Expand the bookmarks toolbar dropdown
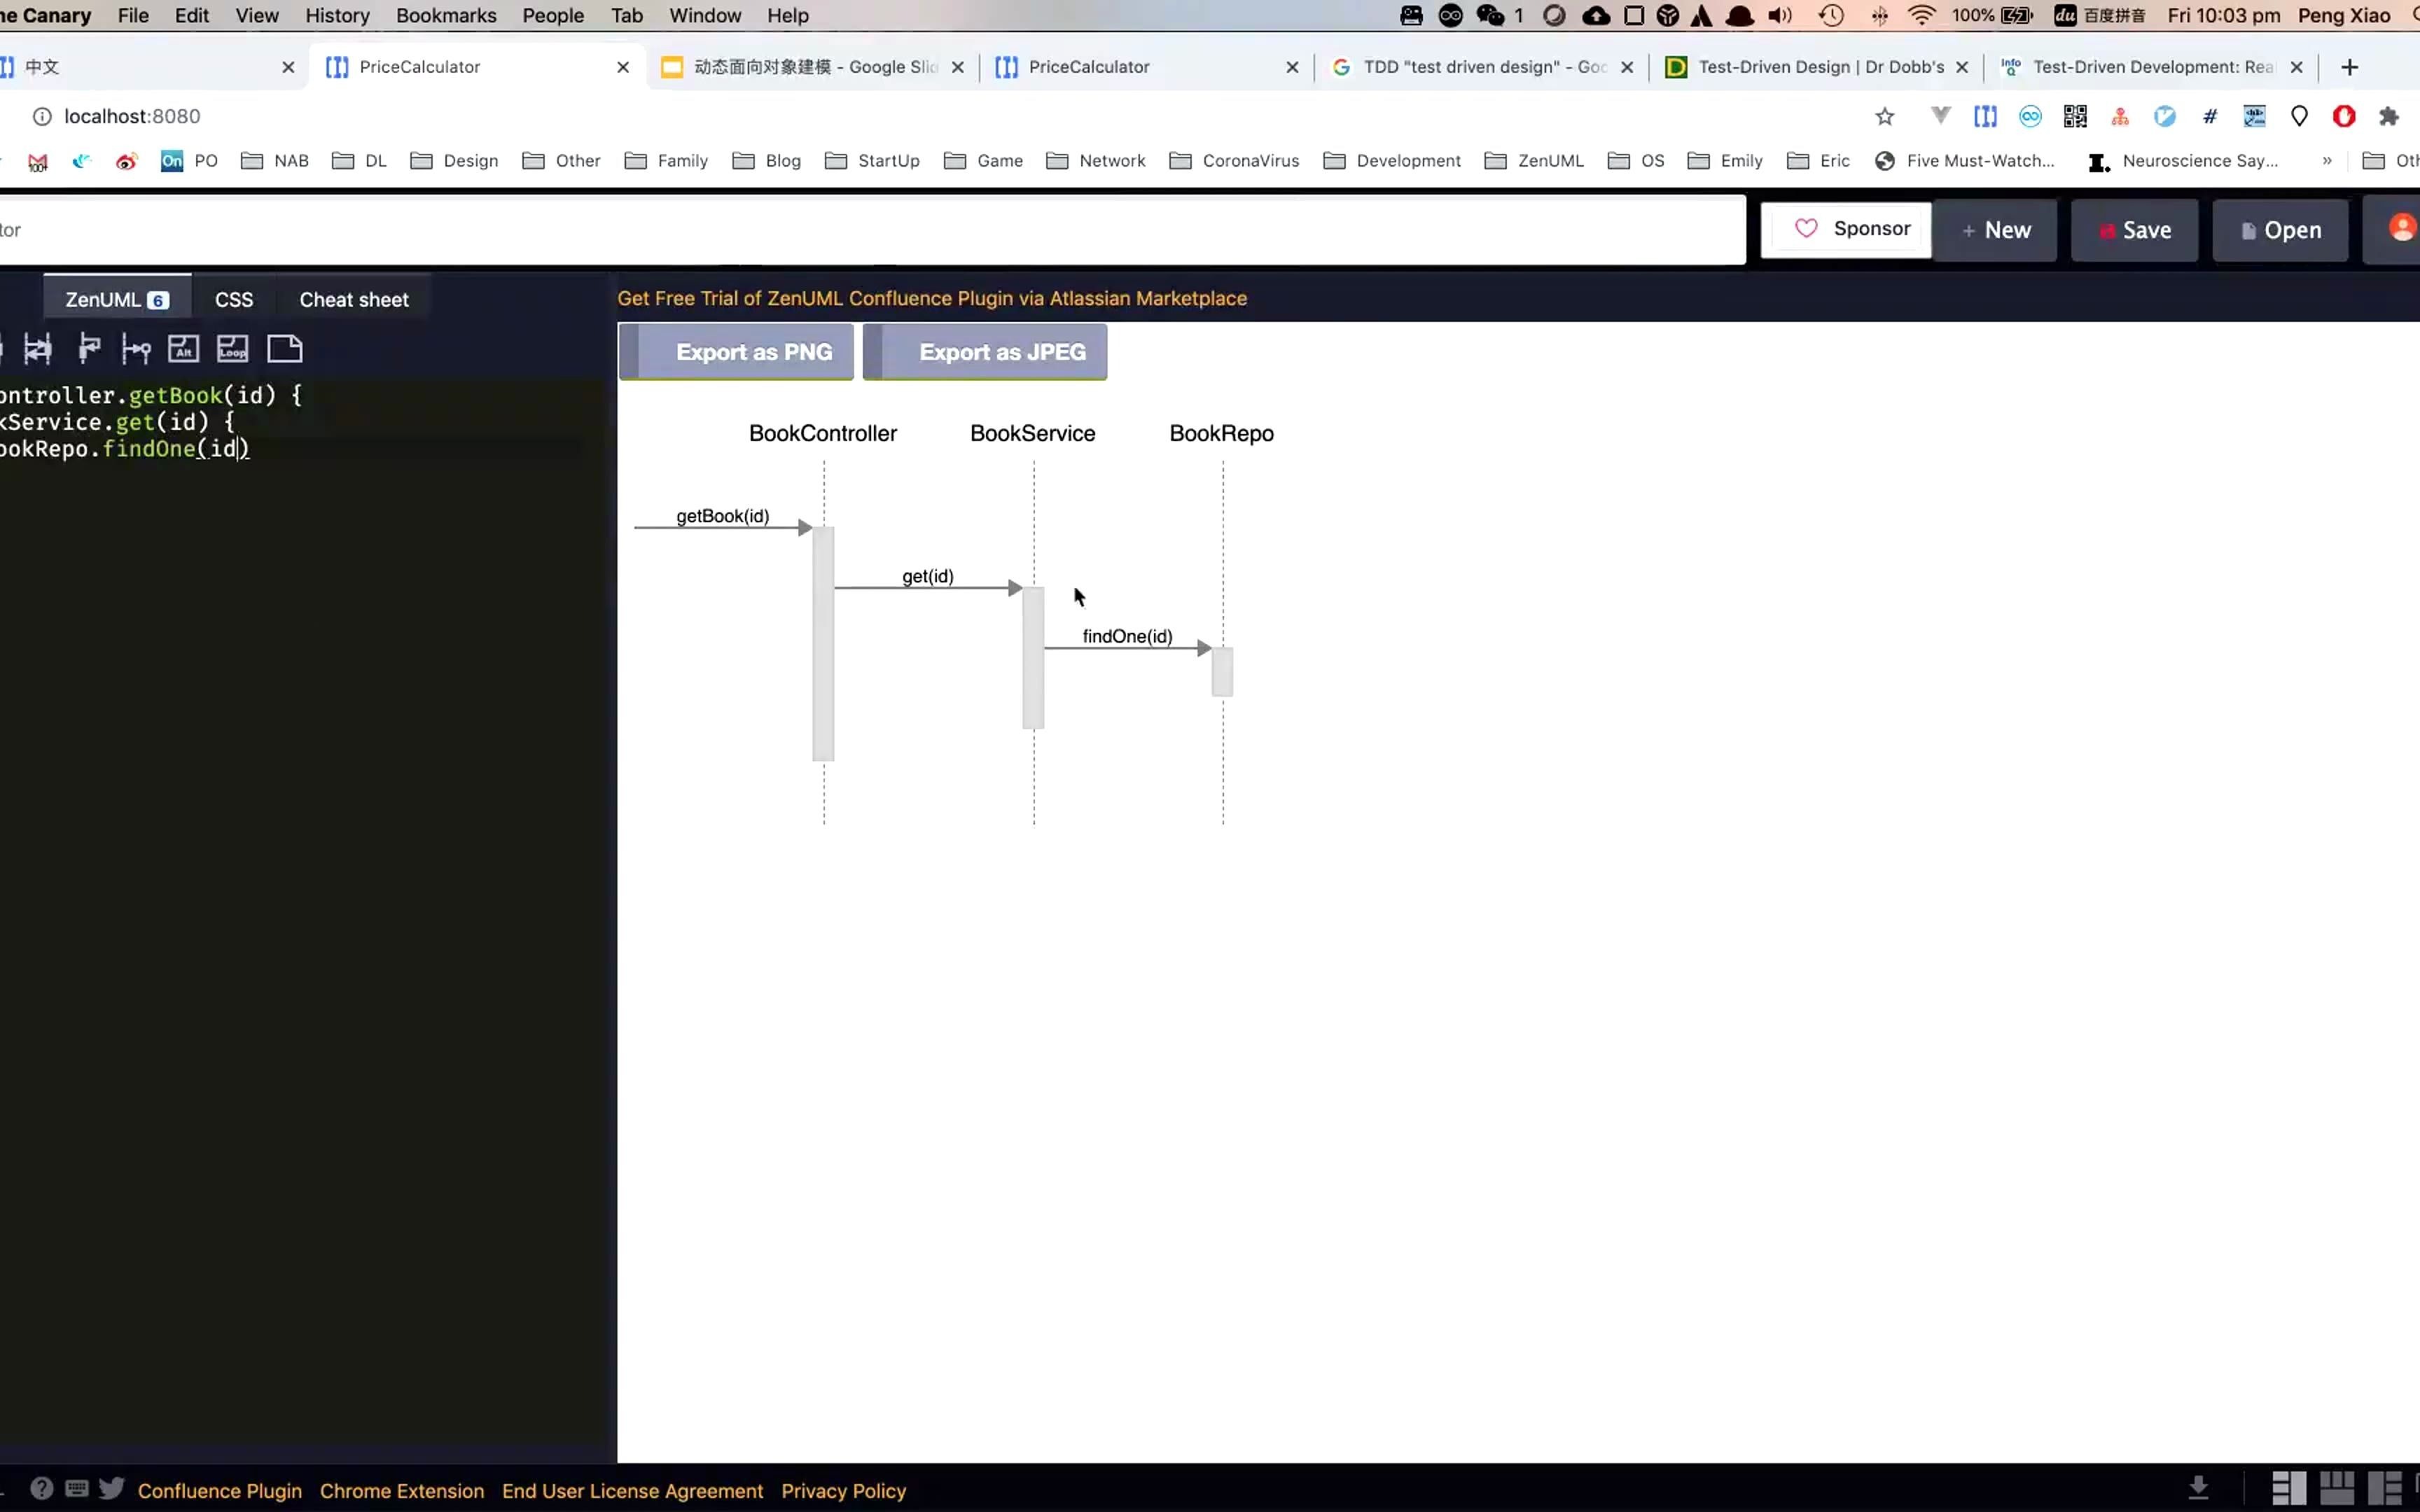This screenshot has width=2420, height=1512. (2328, 160)
